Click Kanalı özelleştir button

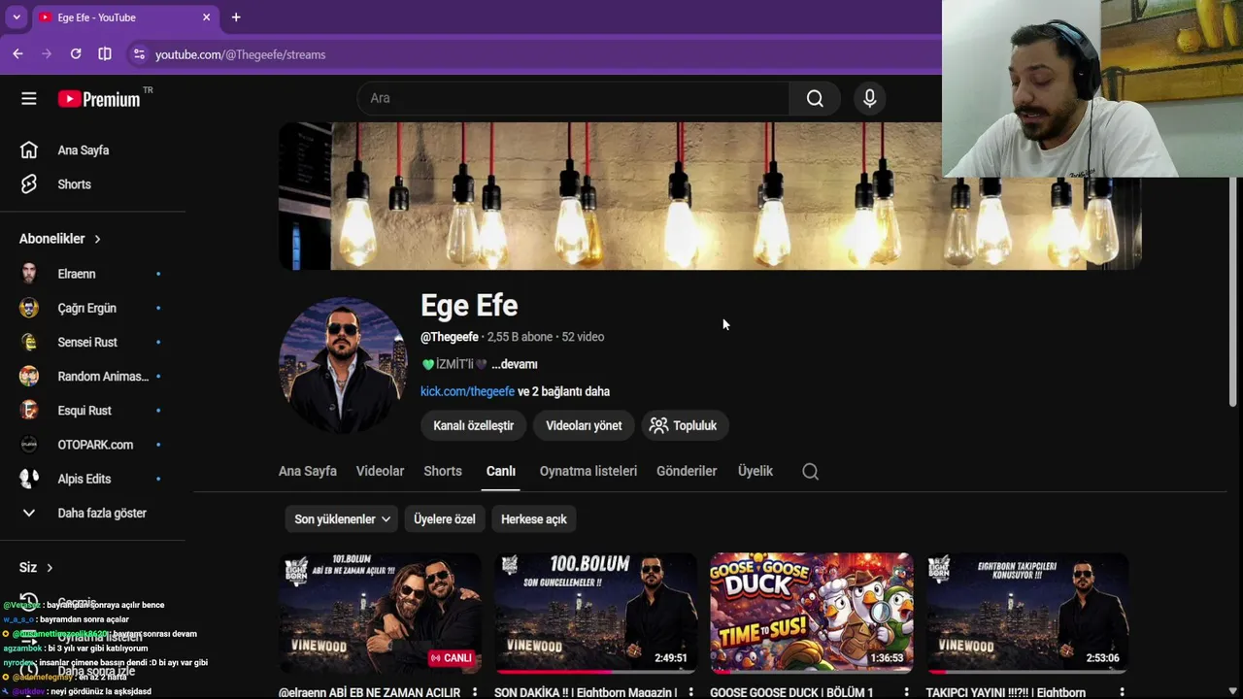[473, 425]
